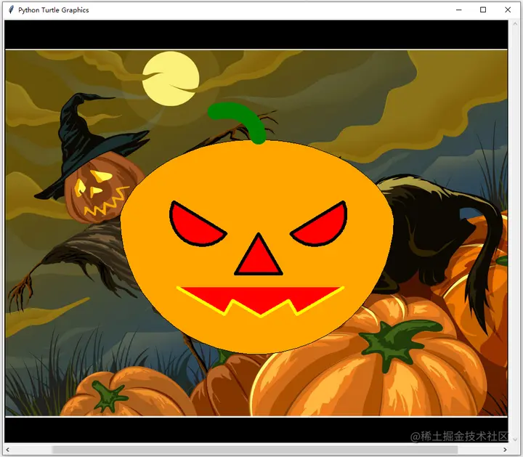Close the Python Turtle Graphics window

[x=508, y=9]
